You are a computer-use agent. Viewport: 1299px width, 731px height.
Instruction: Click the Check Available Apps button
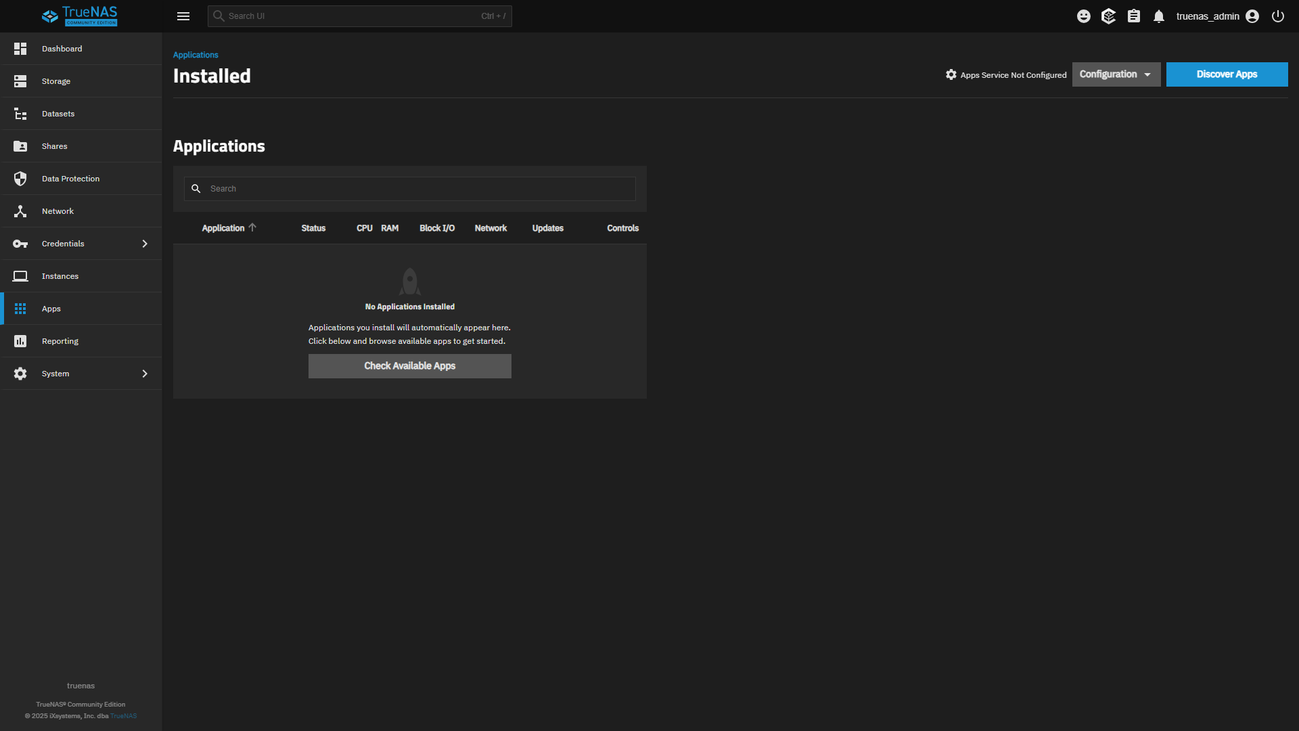[409, 366]
